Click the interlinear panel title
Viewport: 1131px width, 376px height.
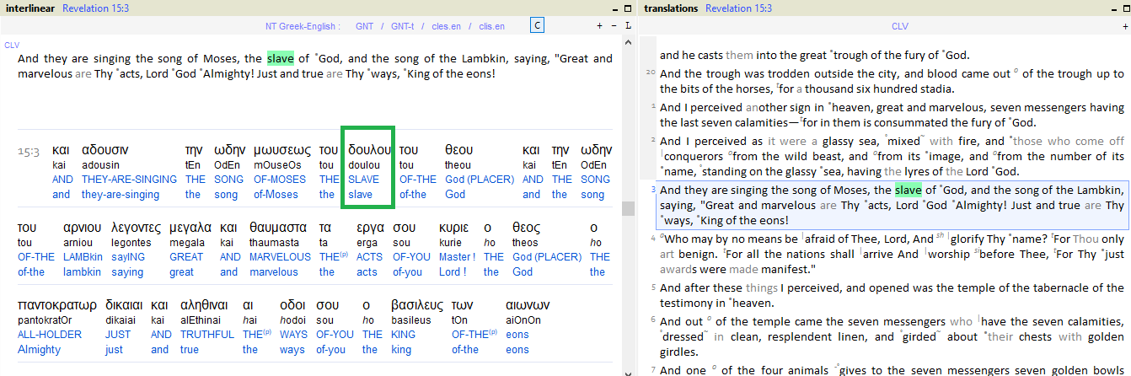pos(31,8)
